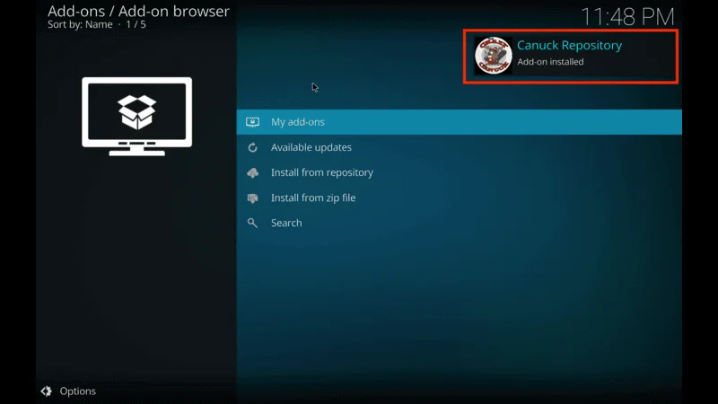Select the Search menu entry

tap(459, 223)
